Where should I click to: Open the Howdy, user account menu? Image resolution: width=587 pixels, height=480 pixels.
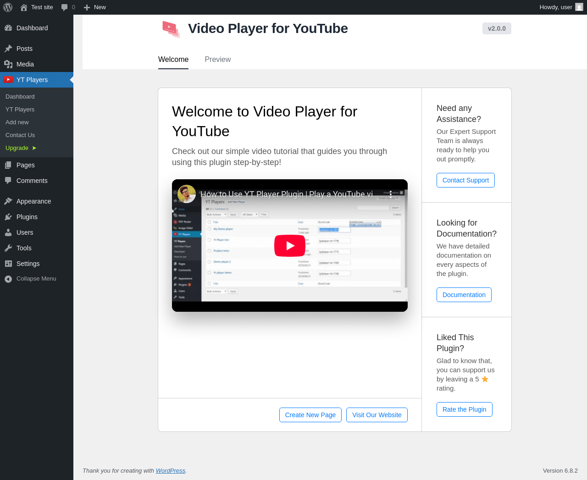click(x=561, y=7)
